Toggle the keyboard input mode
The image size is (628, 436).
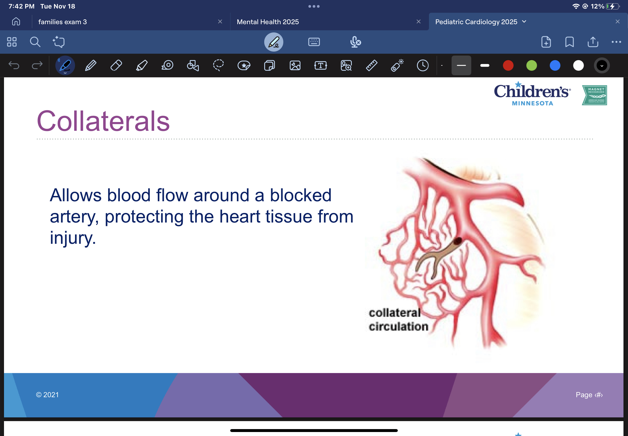pyautogui.click(x=313, y=42)
